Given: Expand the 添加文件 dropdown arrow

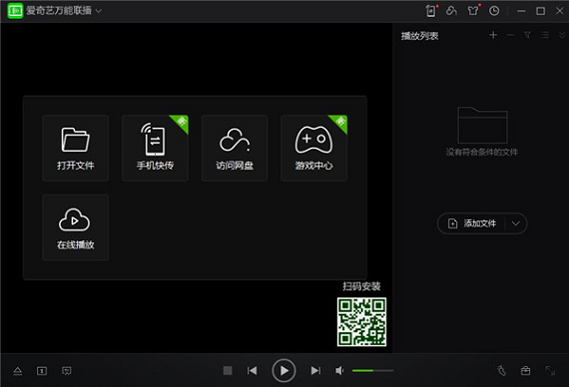Looking at the screenshot, I should [516, 223].
